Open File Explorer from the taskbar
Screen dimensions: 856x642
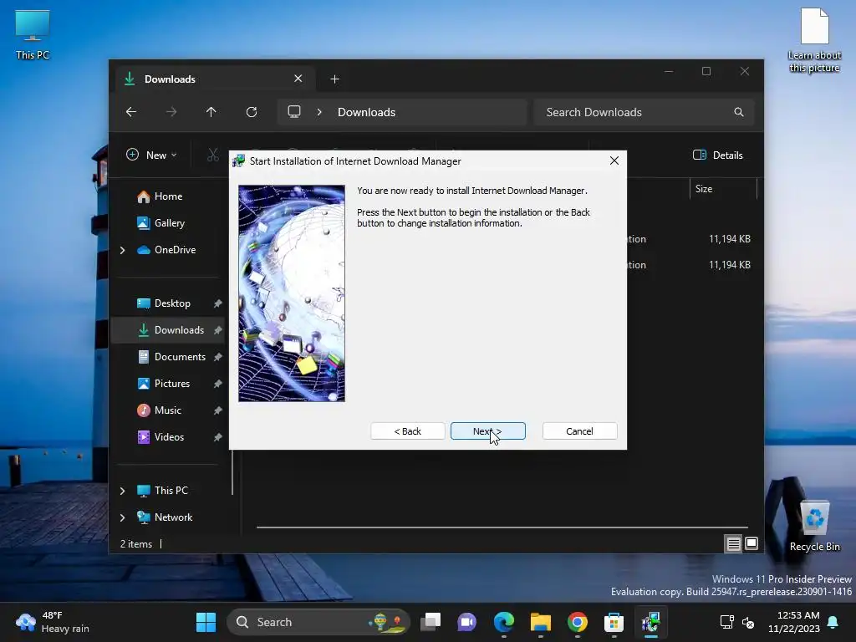tap(541, 622)
